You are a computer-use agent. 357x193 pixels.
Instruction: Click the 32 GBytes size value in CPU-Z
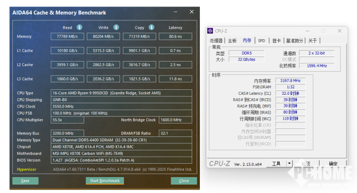246,60
